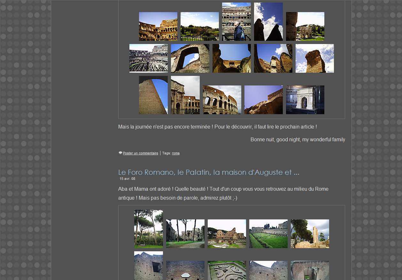Open the tall pine trees park thumbnail

[x=148, y=229]
